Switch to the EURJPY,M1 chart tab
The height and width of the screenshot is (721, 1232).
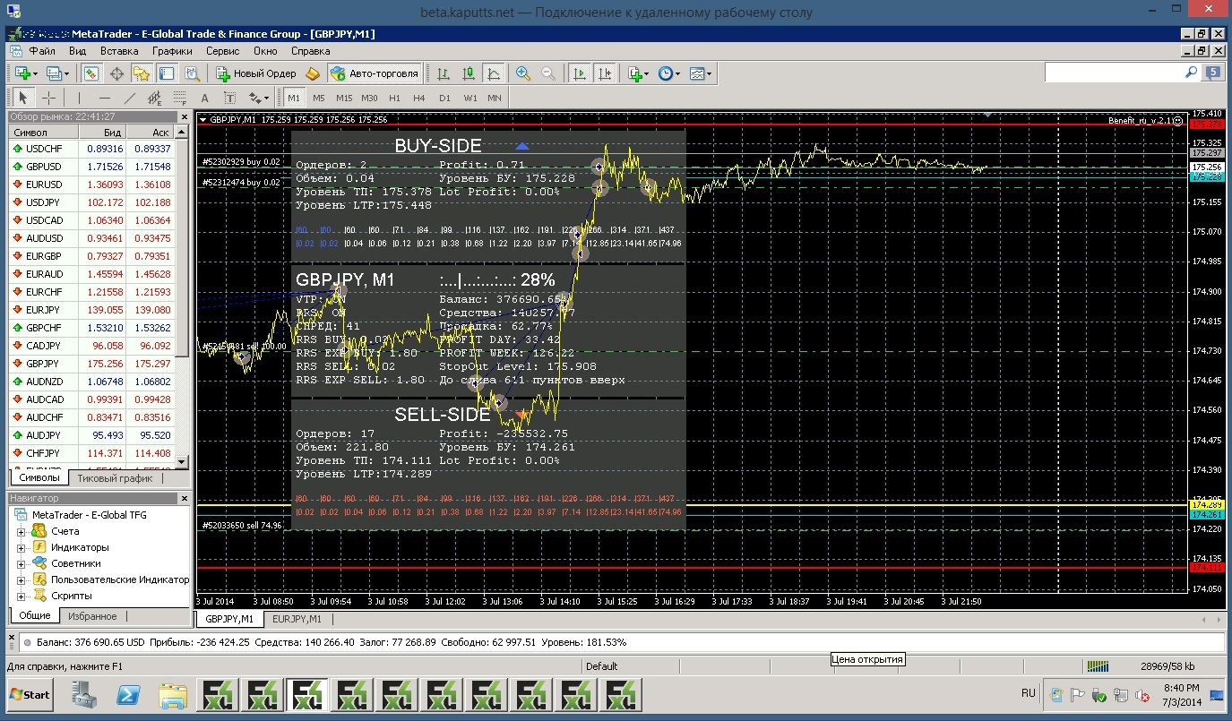pyautogui.click(x=297, y=619)
